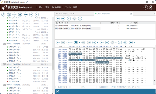Click the disk scan icon in left toolbar
The height and width of the screenshot is (94, 156).
pyautogui.click(x=9, y=15)
